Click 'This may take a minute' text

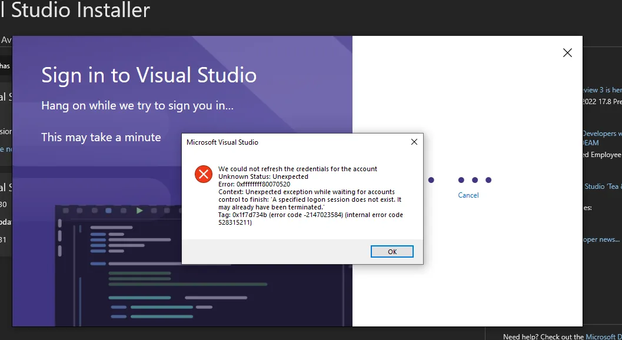[x=101, y=137]
